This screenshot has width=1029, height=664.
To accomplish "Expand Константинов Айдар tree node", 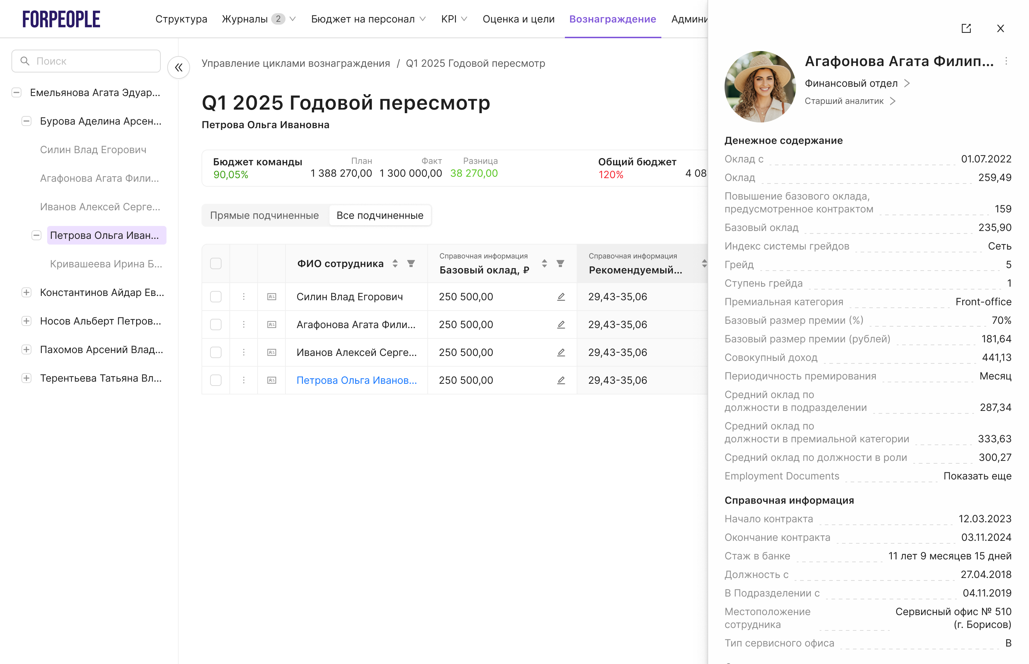I will click(26, 293).
